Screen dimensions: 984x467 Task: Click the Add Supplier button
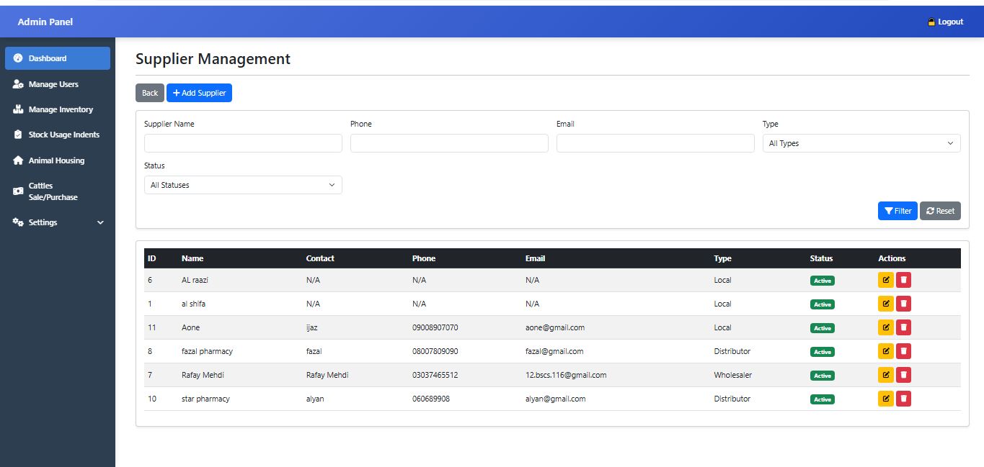click(199, 93)
